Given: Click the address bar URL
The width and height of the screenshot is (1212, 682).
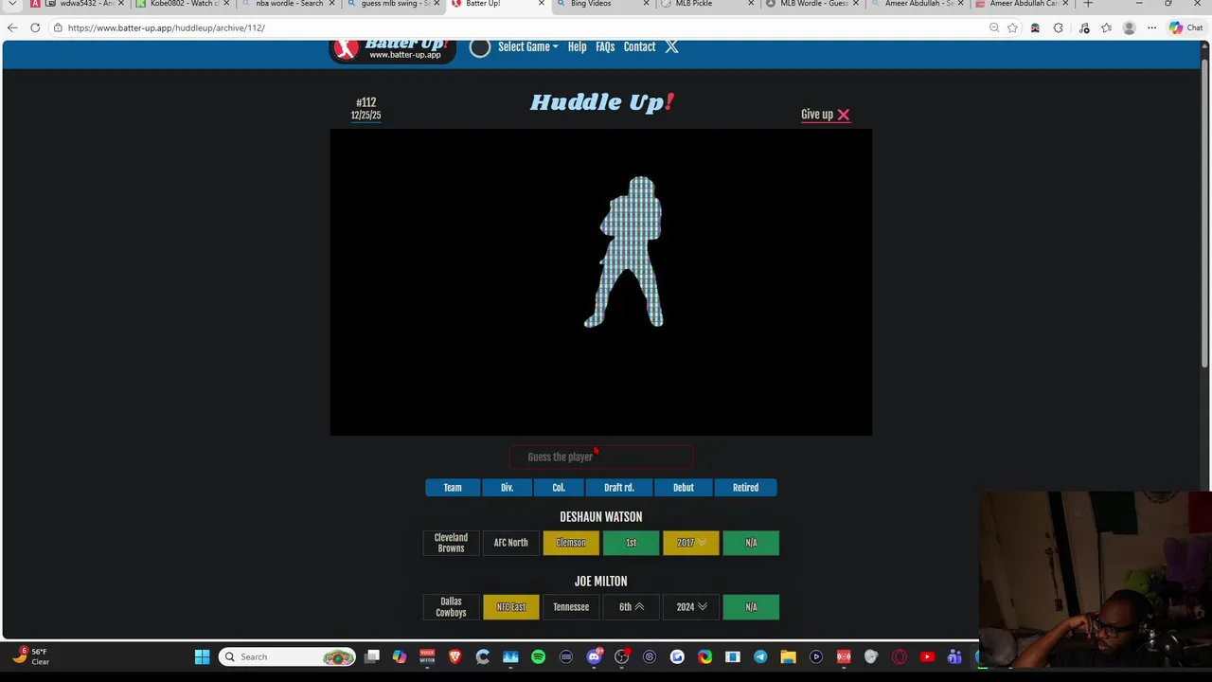Looking at the screenshot, I should click(167, 27).
